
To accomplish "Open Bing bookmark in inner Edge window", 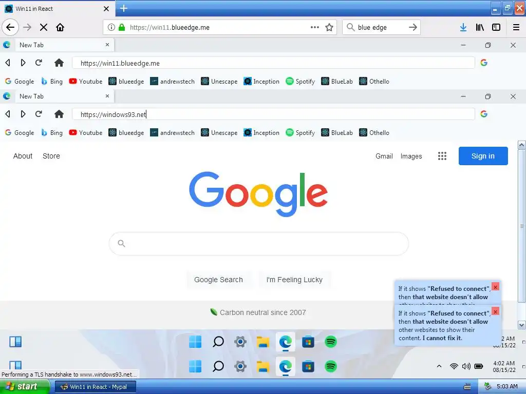I will point(52,133).
